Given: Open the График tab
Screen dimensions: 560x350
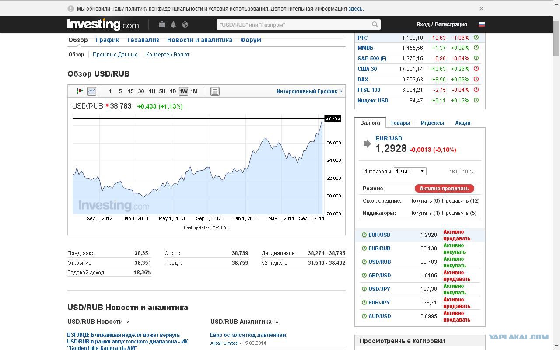Looking at the screenshot, I should click(x=108, y=40).
